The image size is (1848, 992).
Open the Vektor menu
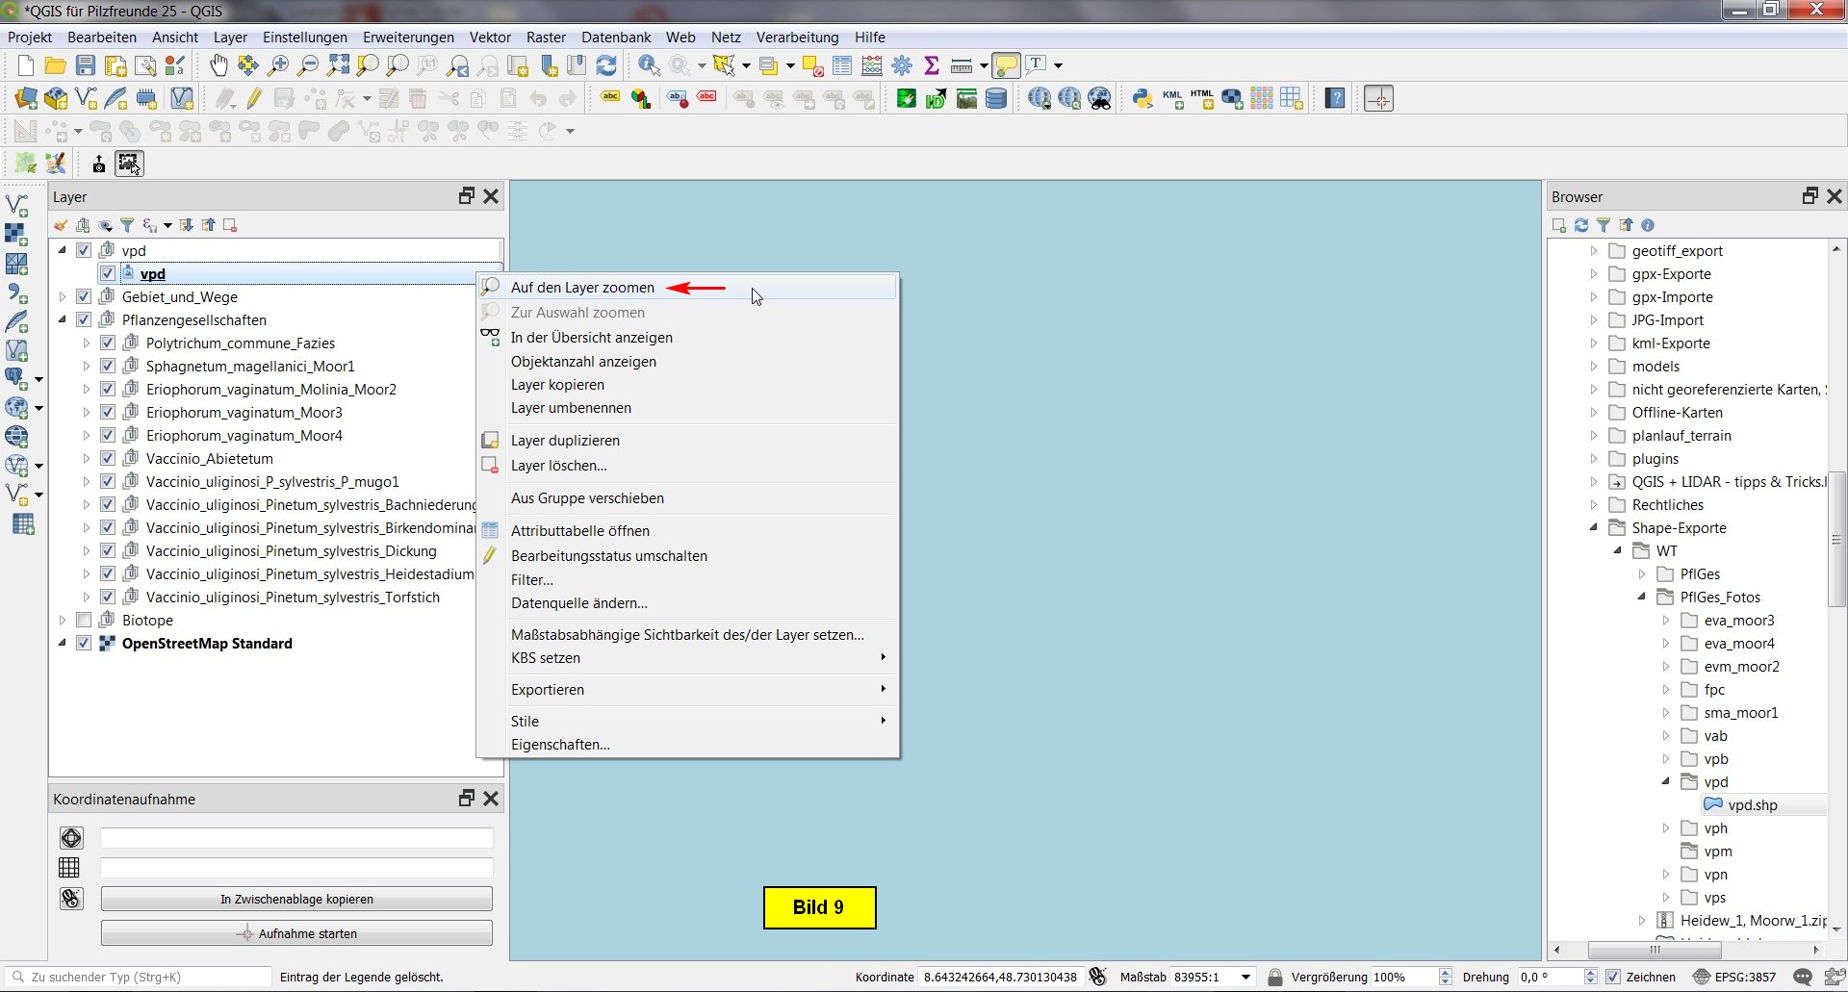489,38
